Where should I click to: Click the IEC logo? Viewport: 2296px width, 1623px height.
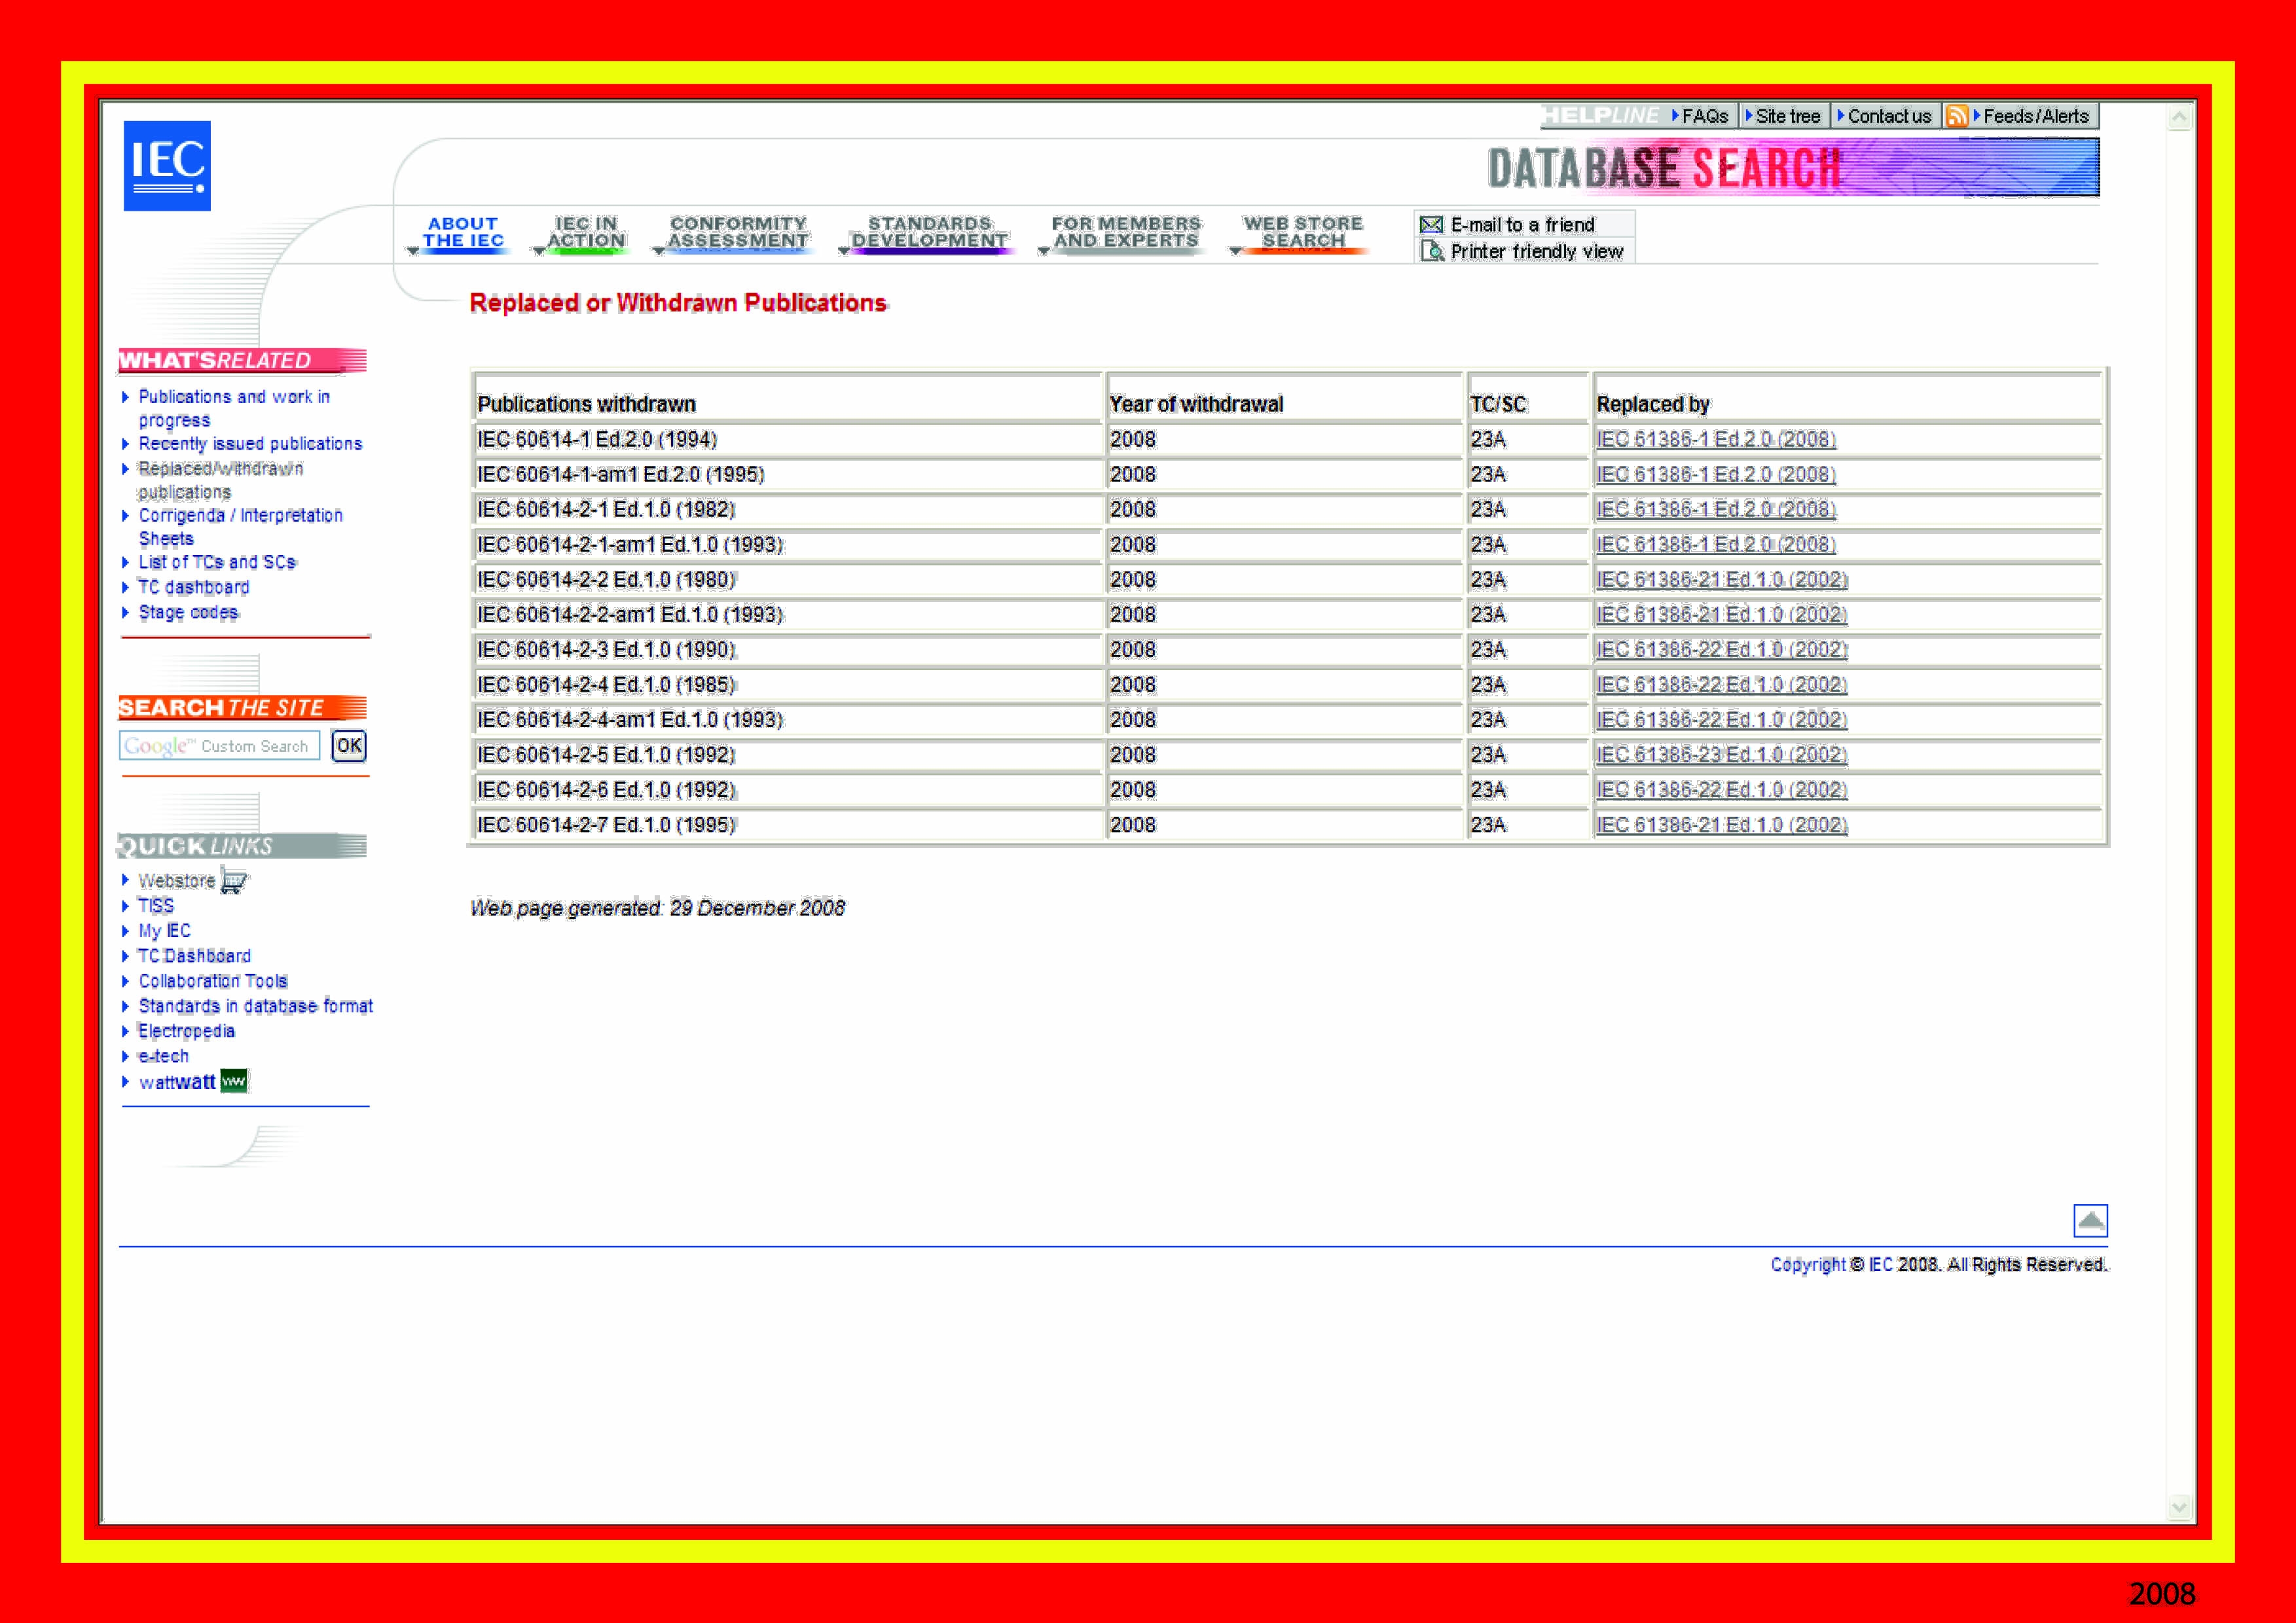167,166
